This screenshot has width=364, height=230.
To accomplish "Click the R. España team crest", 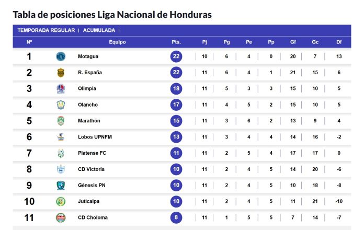I will [x=61, y=73].
